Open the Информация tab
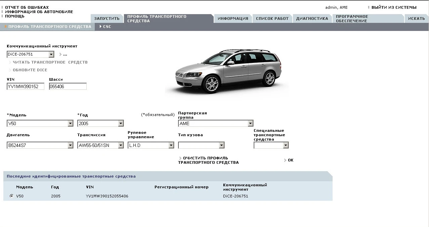Viewport: 429px width, 227px height. pyautogui.click(x=233, y=18)
